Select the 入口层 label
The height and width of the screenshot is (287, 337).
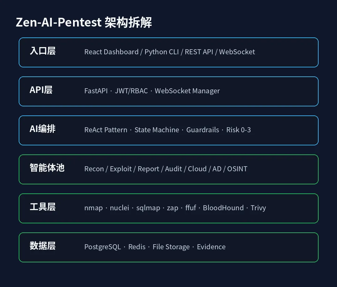tap(42, 51)
